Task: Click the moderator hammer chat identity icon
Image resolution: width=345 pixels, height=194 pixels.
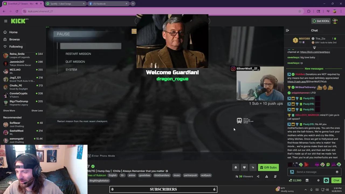Action: tap(292, 172)
